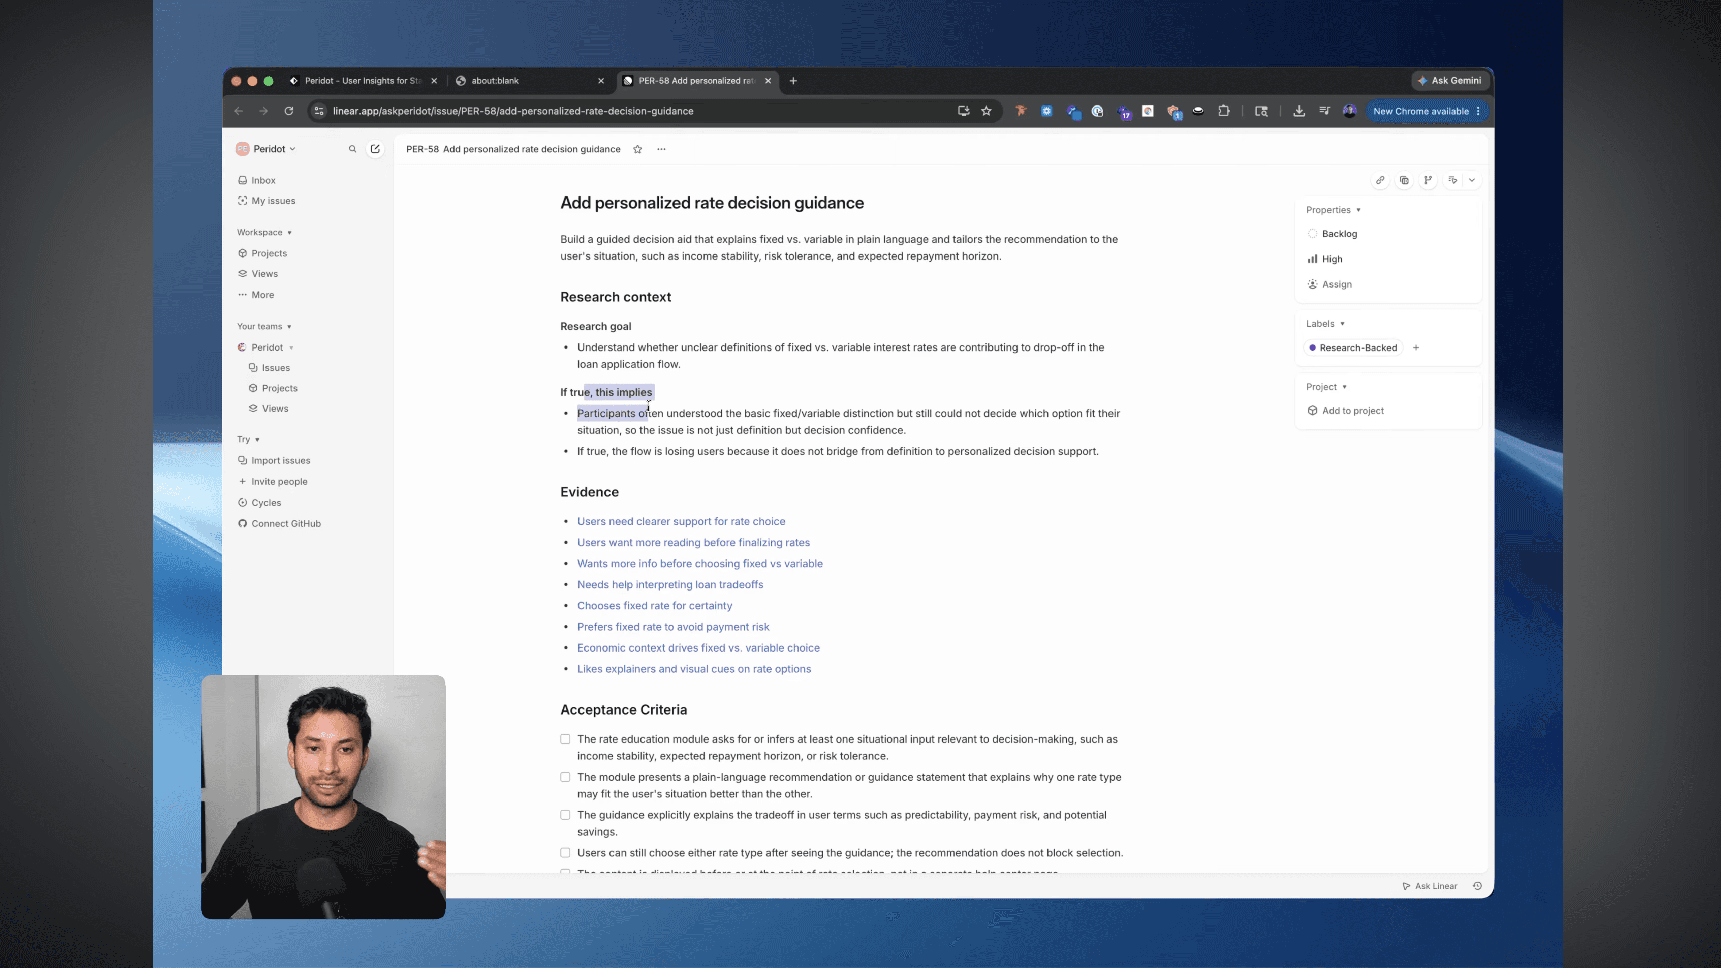1721x968 pixels.
Task: Click the issue title Add personalized rate decision guidance
Action: point(712,203)
